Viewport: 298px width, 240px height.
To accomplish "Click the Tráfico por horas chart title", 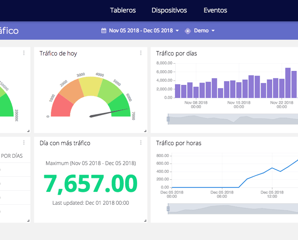I will pos(178,143).
